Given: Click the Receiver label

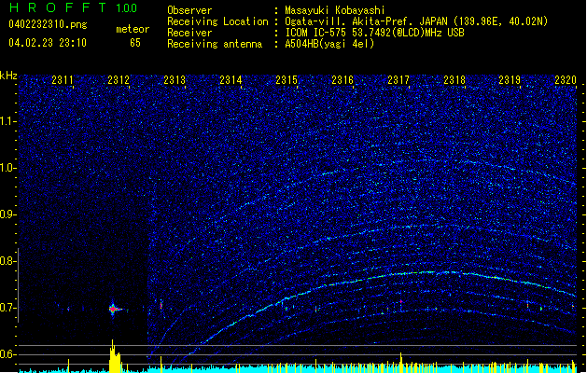Looking at the screenshot, I should tap(189, 33).
